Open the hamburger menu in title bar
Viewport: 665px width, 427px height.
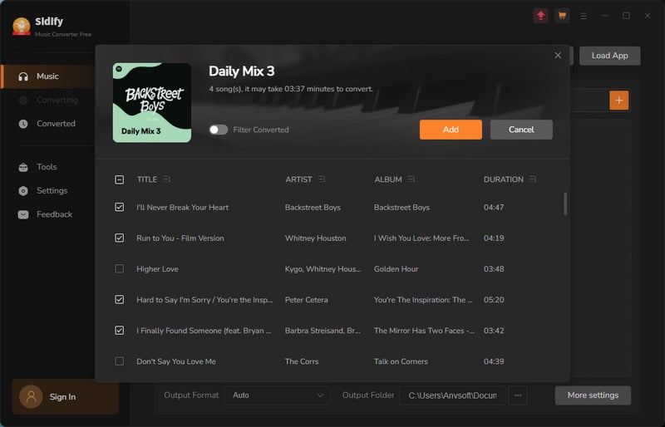pos(584,16)
